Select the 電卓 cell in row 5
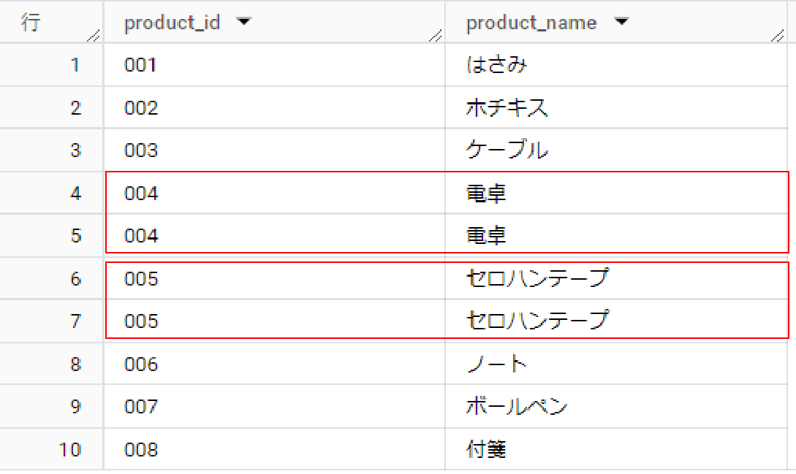796x474 pixels. pyautogui.click(x=485, y=235)
